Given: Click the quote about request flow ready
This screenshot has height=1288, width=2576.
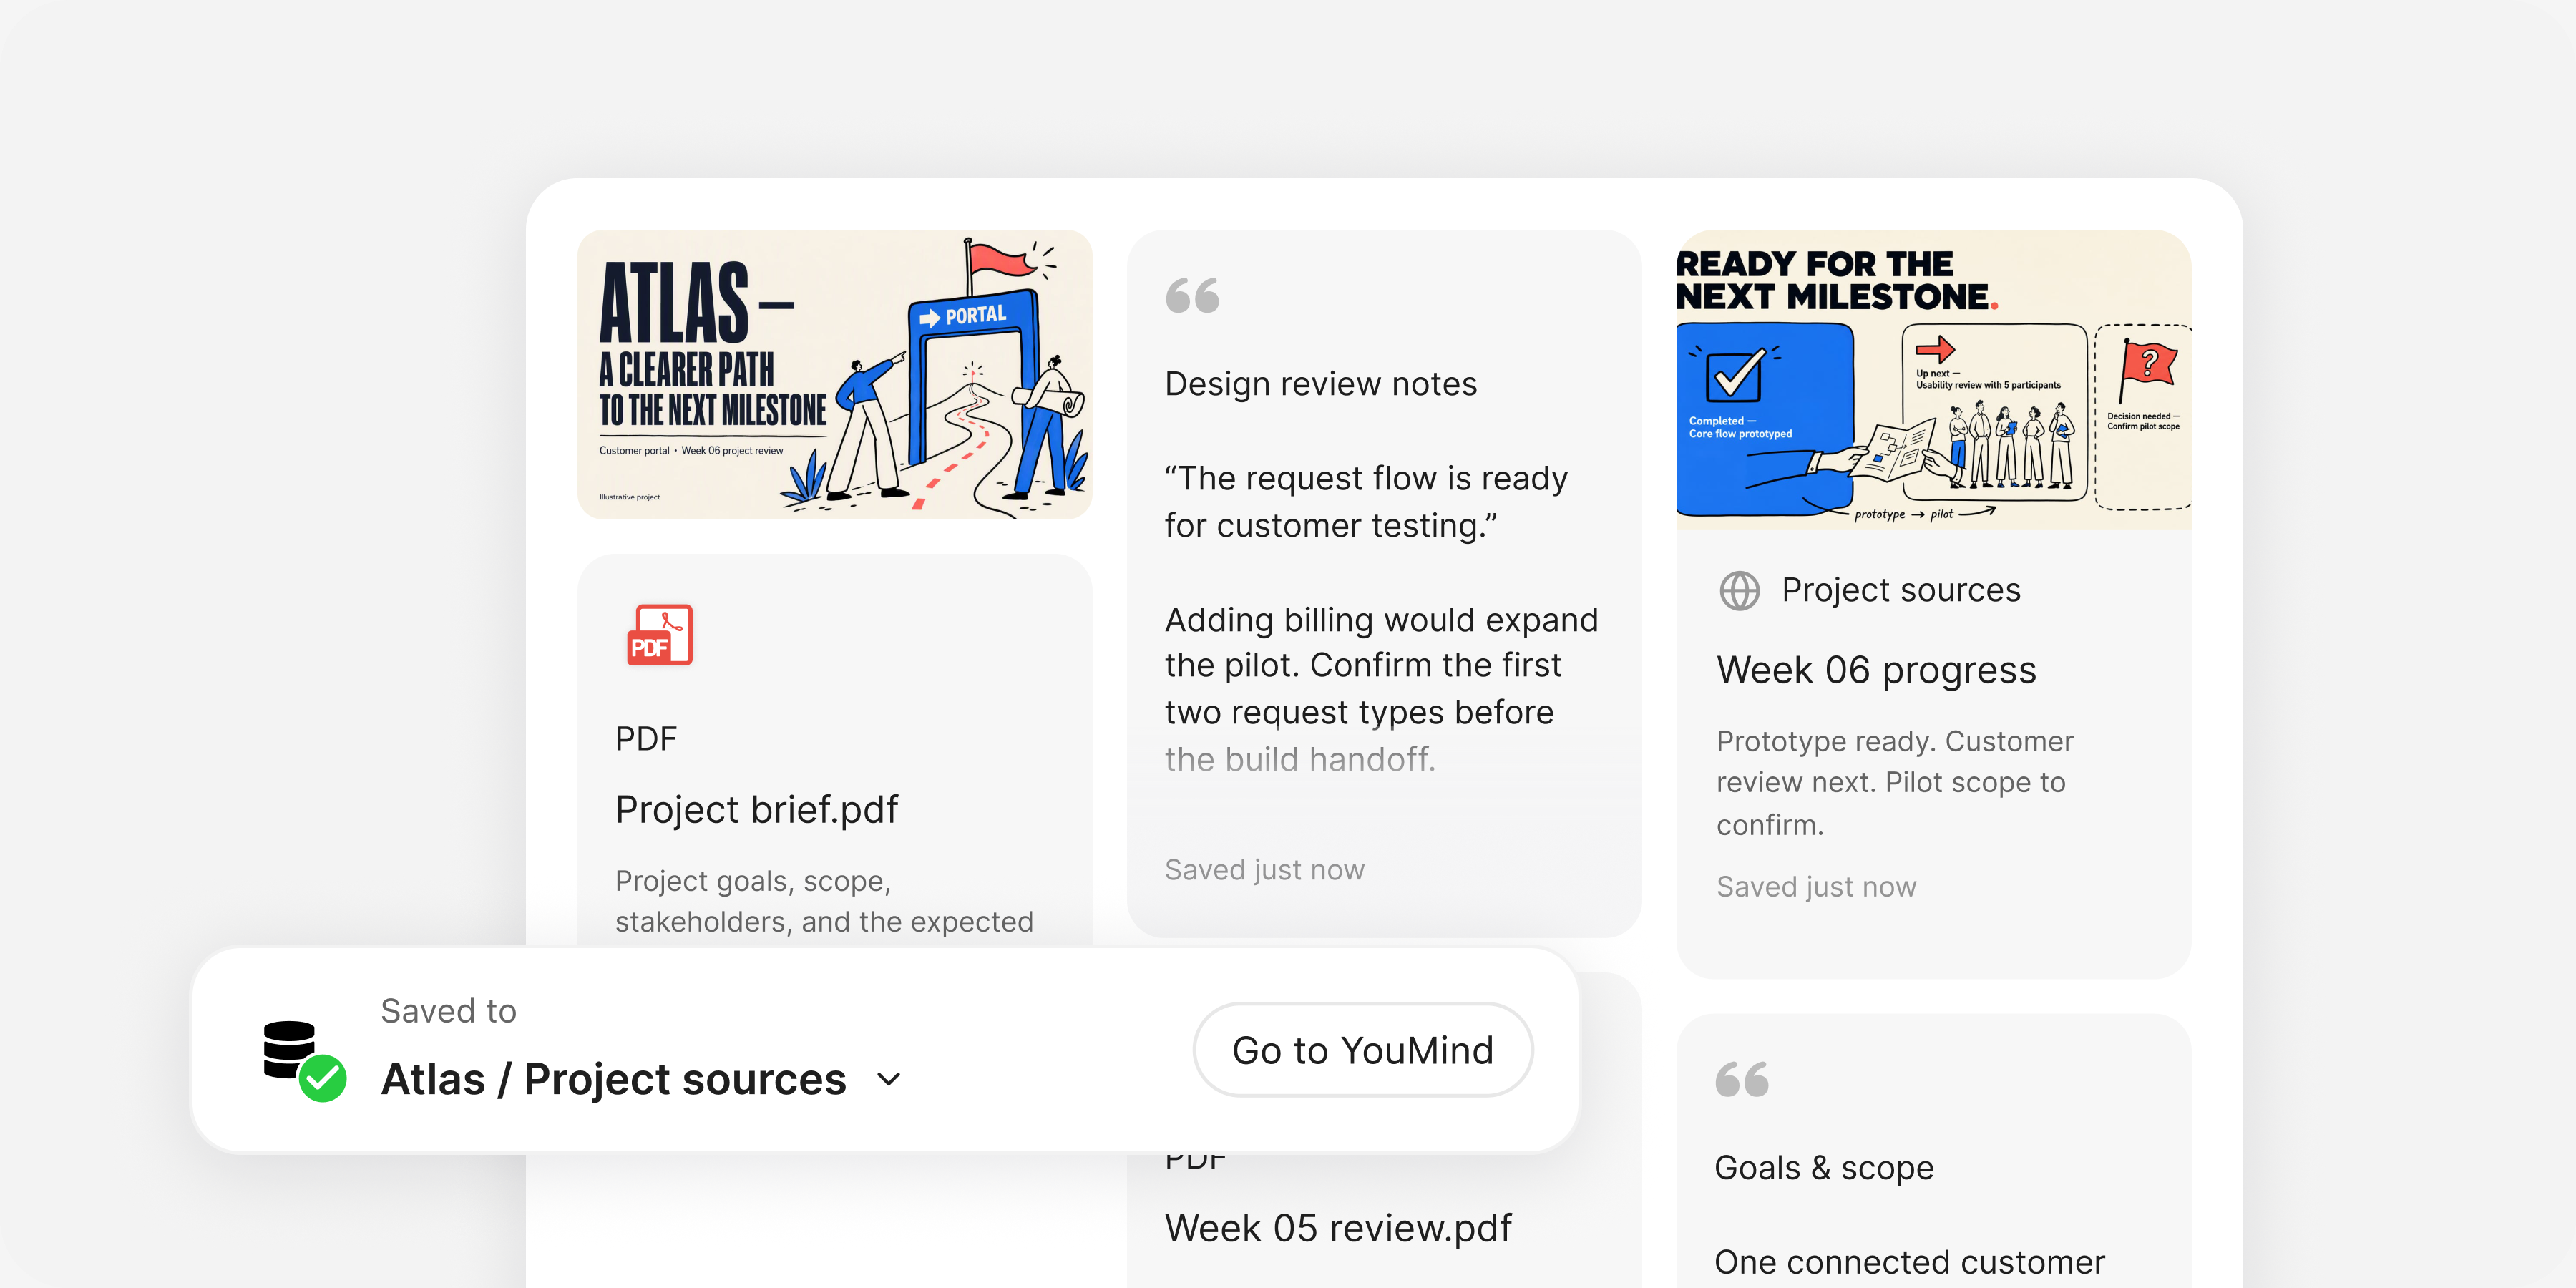Looking at the screenshot, I should (x=1366, y=502).
